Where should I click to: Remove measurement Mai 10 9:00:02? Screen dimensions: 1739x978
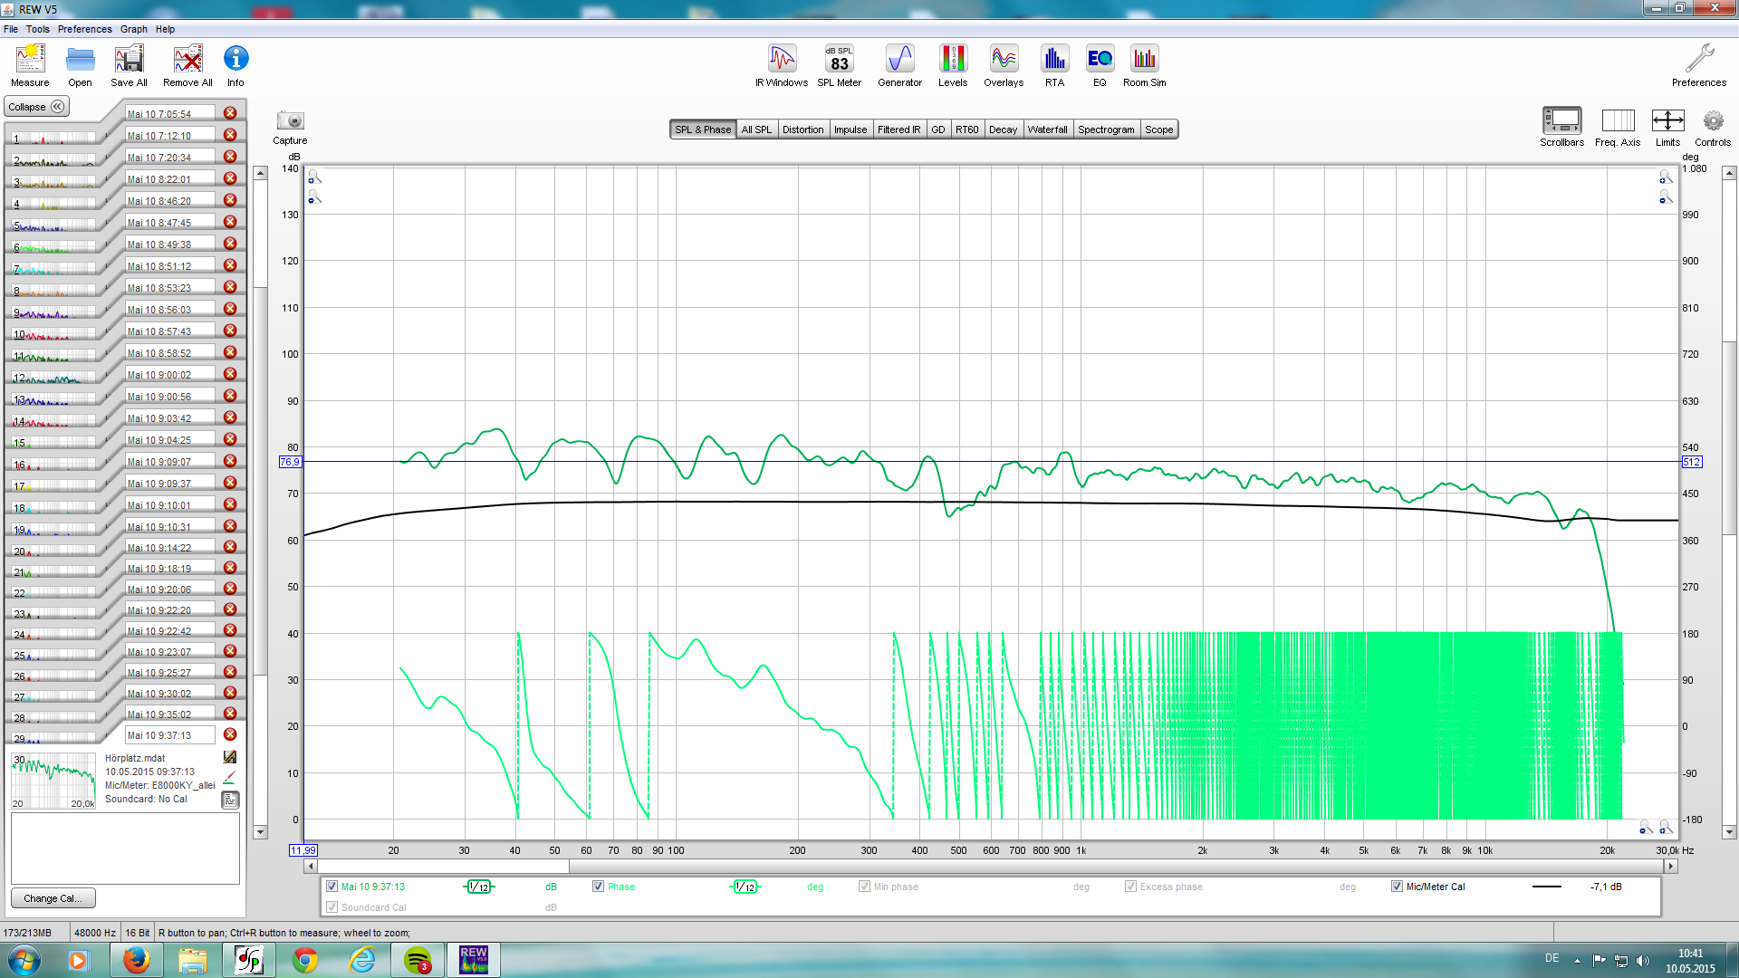coord(230,374)
